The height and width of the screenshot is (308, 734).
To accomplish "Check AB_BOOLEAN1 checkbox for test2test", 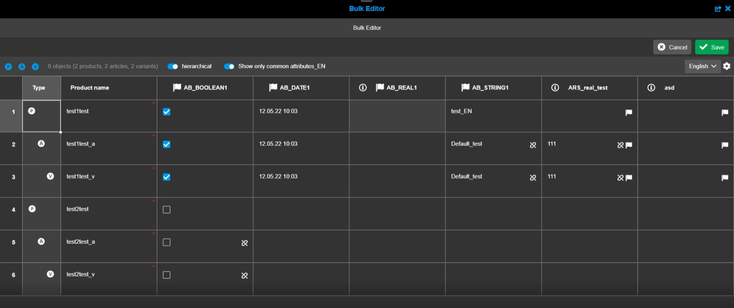I will pos(166,210).
